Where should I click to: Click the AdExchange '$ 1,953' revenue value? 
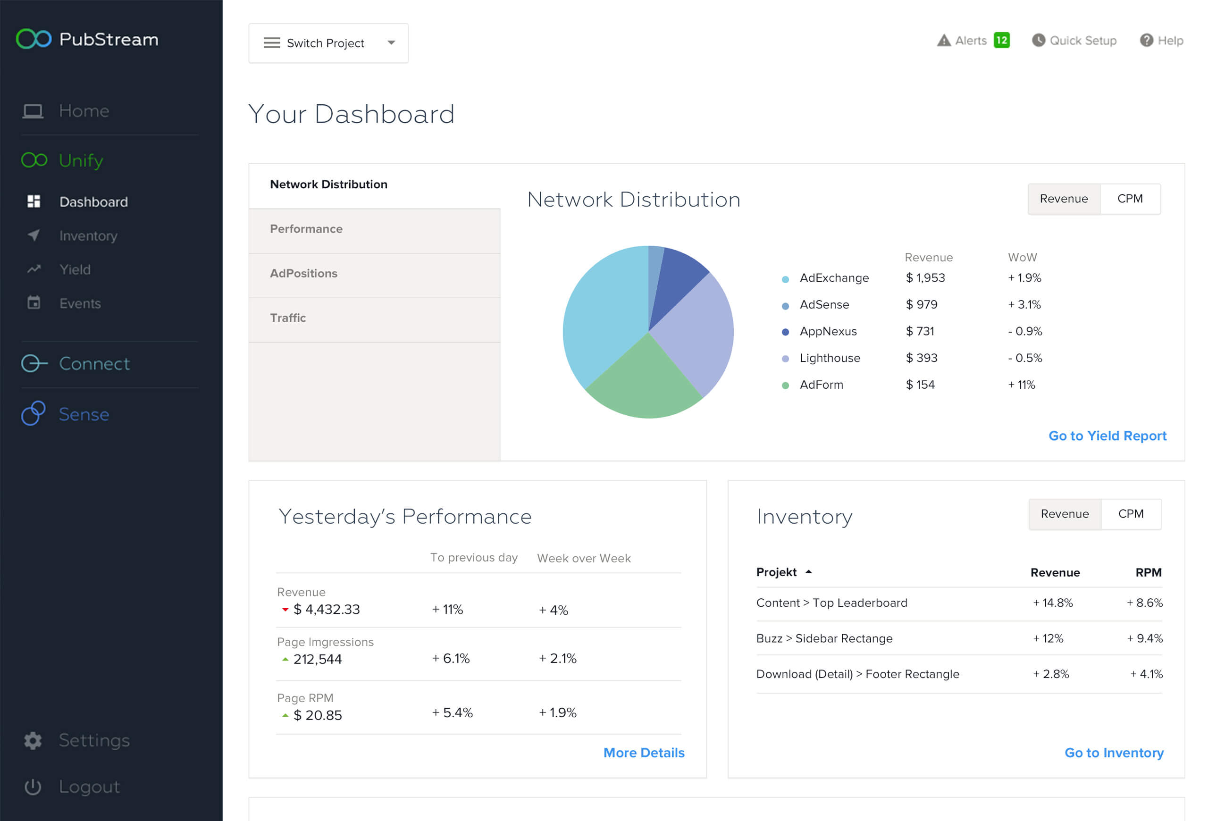(925, 278)
